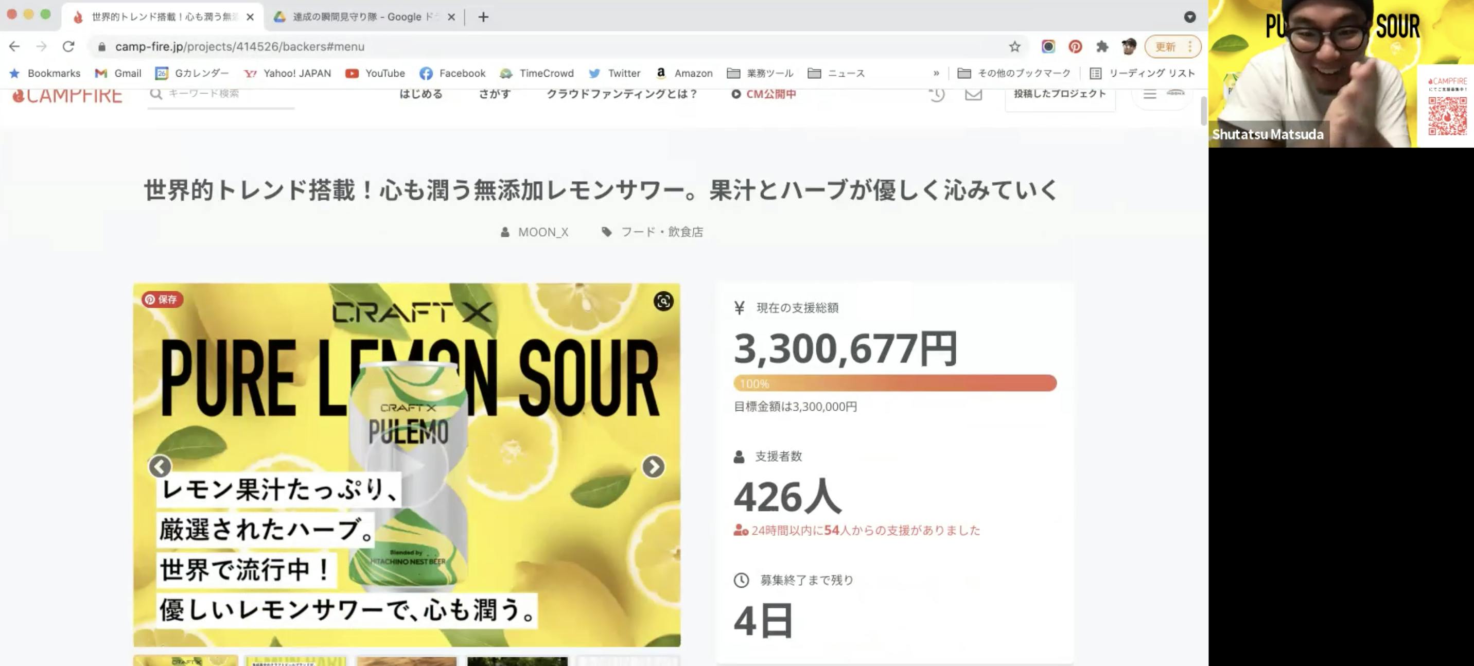
Task: Open the viewing history clock icon
Action: pyautogui.click(x=937, y=94)
